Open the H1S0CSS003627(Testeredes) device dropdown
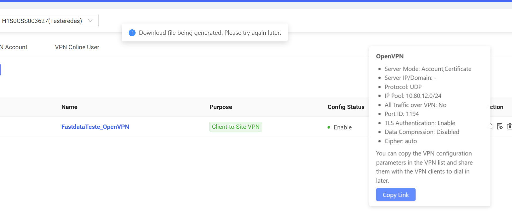The width and height of the screenshot is (512, 216). click(49, 21)
